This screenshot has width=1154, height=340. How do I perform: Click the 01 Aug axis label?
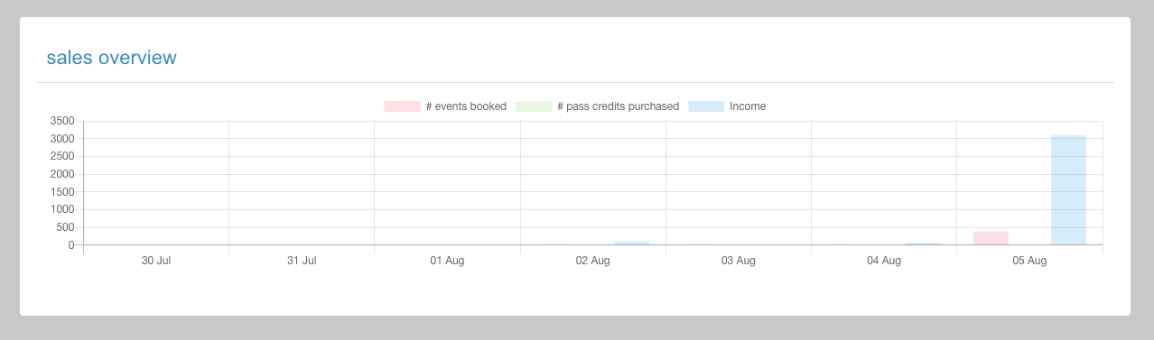447,261
